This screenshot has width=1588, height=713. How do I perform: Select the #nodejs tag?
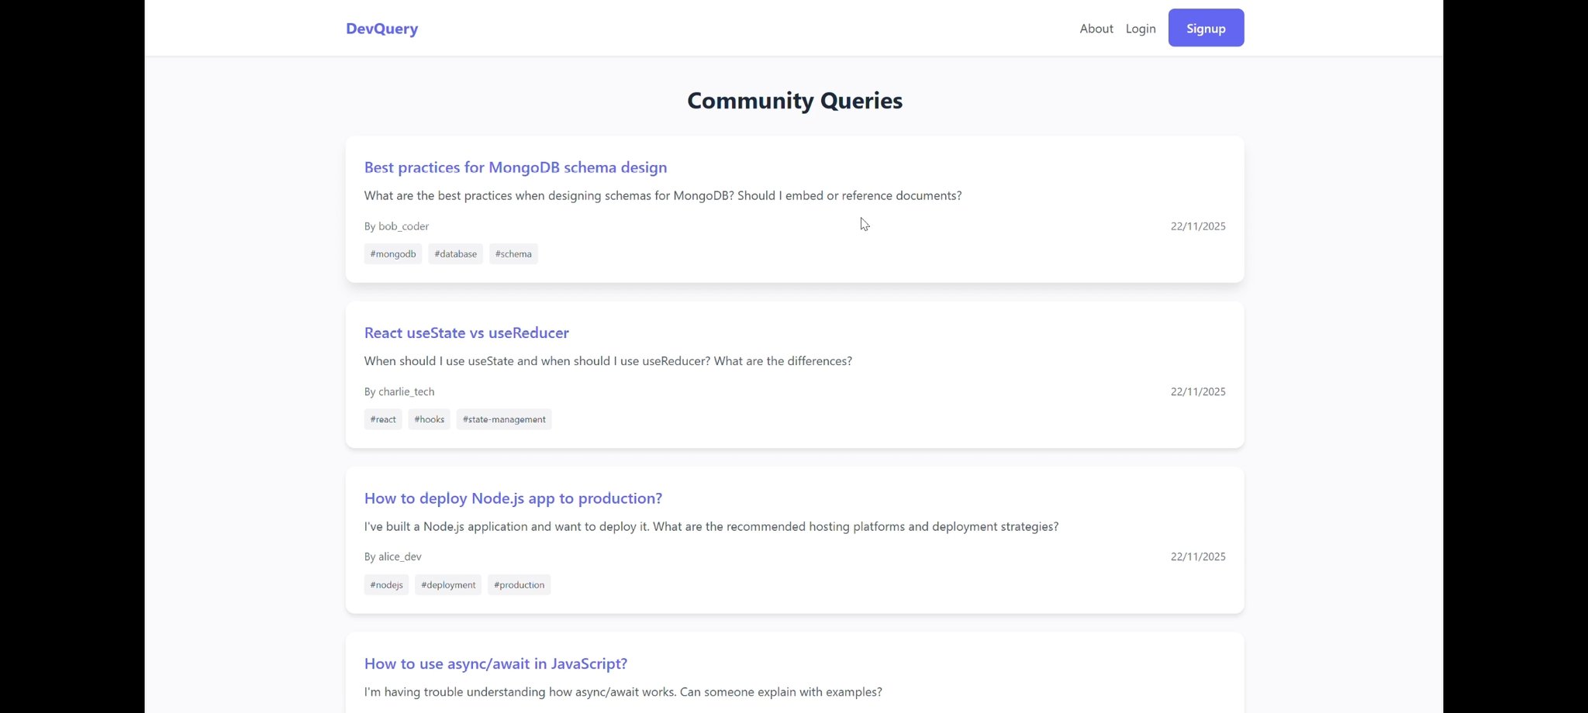pyautogui.click(x=386, y=585)
